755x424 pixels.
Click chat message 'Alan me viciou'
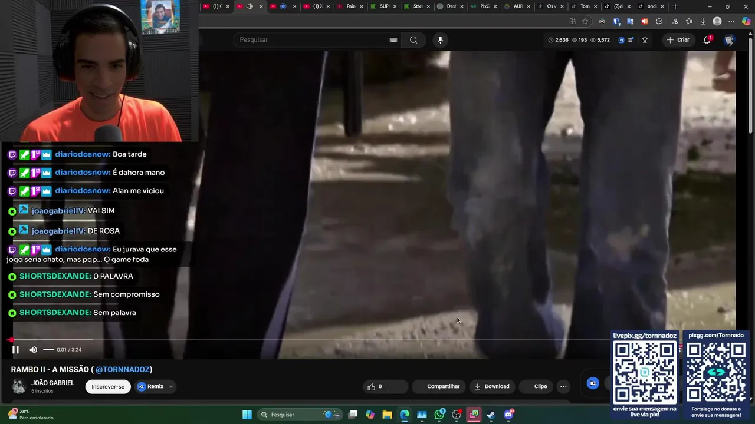pyautogui.click(x=138, y=191)
